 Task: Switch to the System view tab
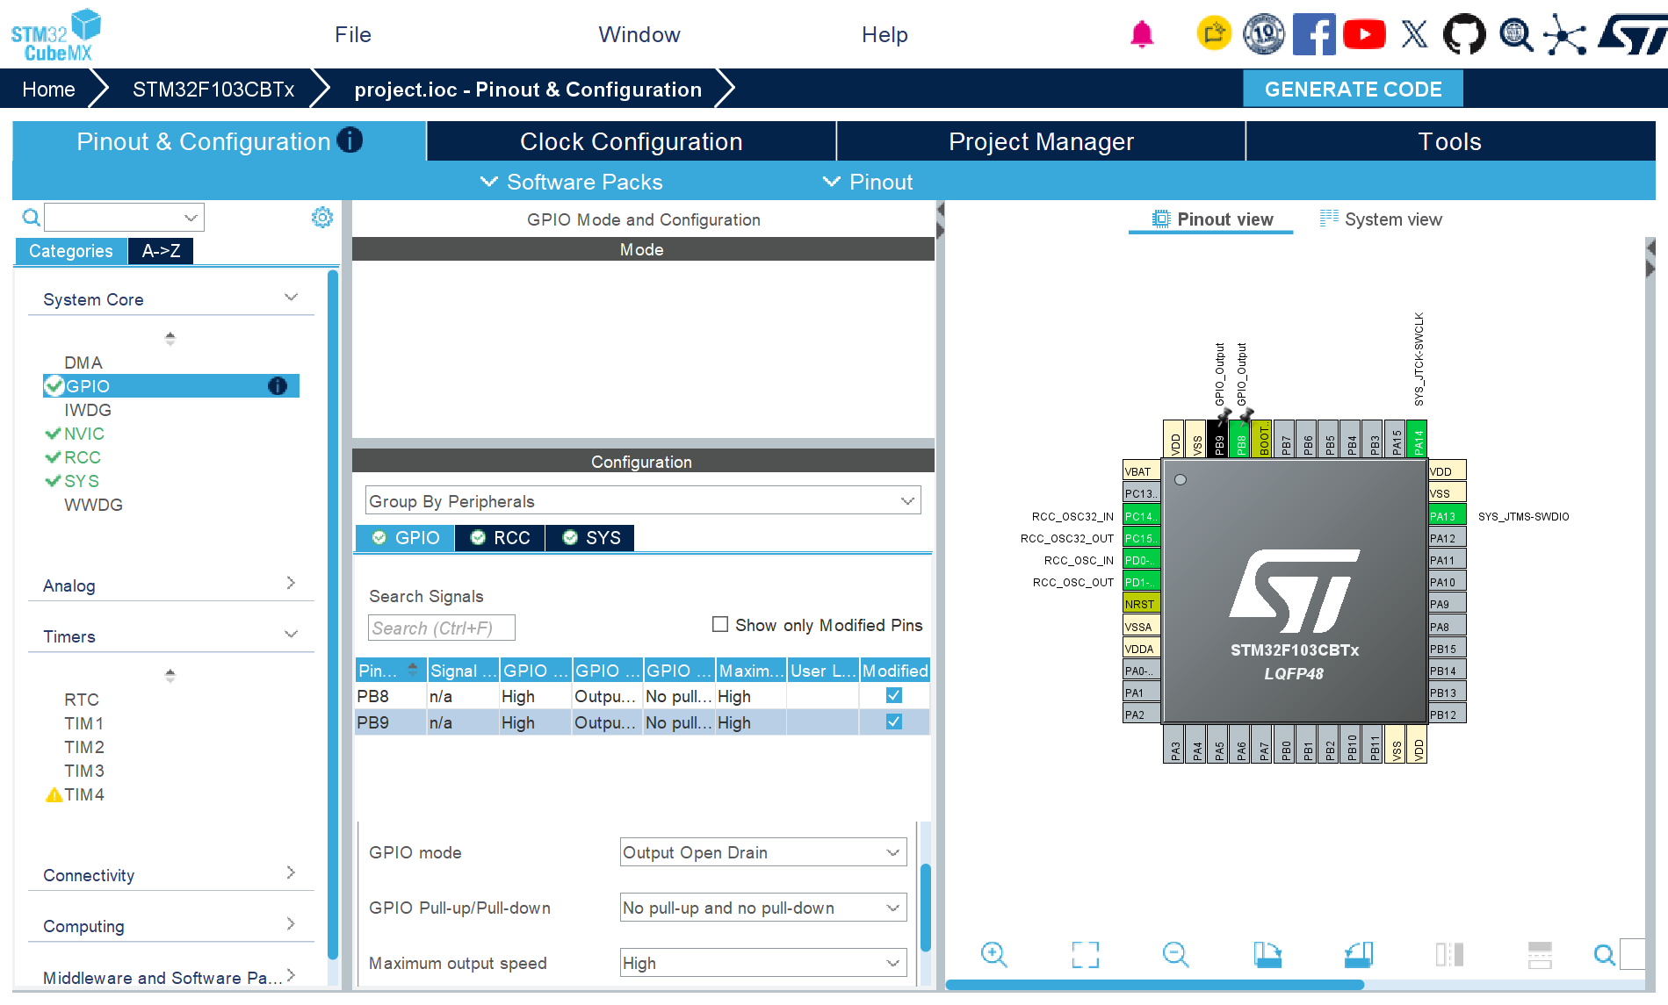pos(1381,219)
